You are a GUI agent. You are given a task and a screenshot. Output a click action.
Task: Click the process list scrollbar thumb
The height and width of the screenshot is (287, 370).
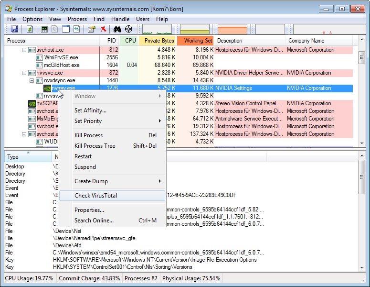361,57
